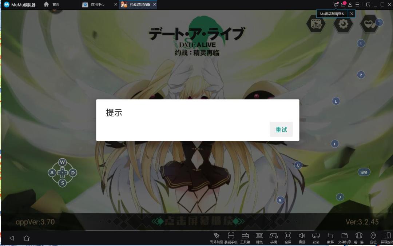Open the user account icon

point(350,4)
